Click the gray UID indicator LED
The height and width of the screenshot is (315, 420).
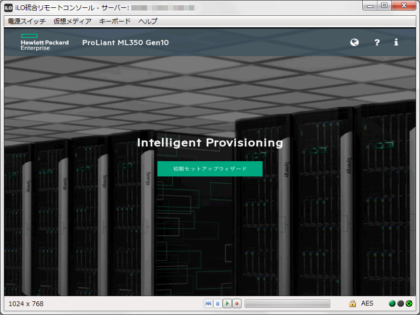click(x=401, y=303)
